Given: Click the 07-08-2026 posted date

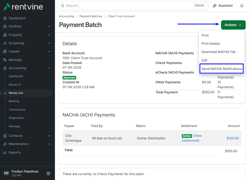Looking at the screenshot, I should click(72, 68).
